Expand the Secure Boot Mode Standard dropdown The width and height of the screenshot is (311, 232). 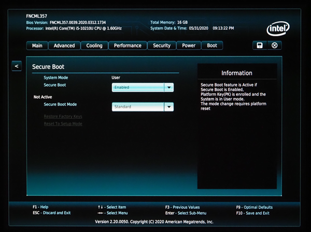tap(143, 106)
